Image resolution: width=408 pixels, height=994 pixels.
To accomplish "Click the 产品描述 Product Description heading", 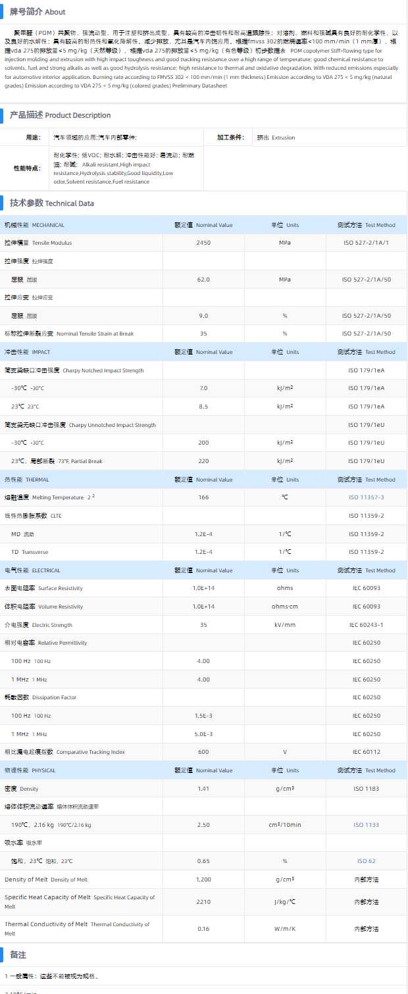I will (60, 115).
